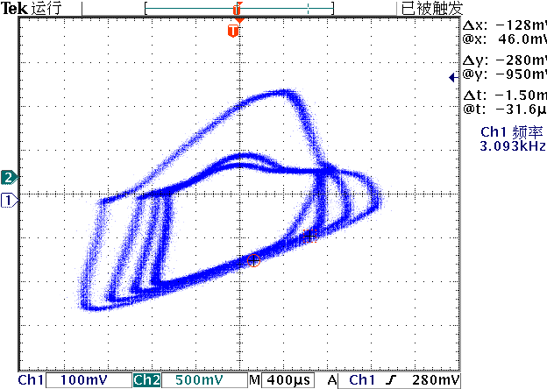The height and width of the screenshot is (389, 547).
Task: Click the @y: -950m readout
Action: (504, 74)
